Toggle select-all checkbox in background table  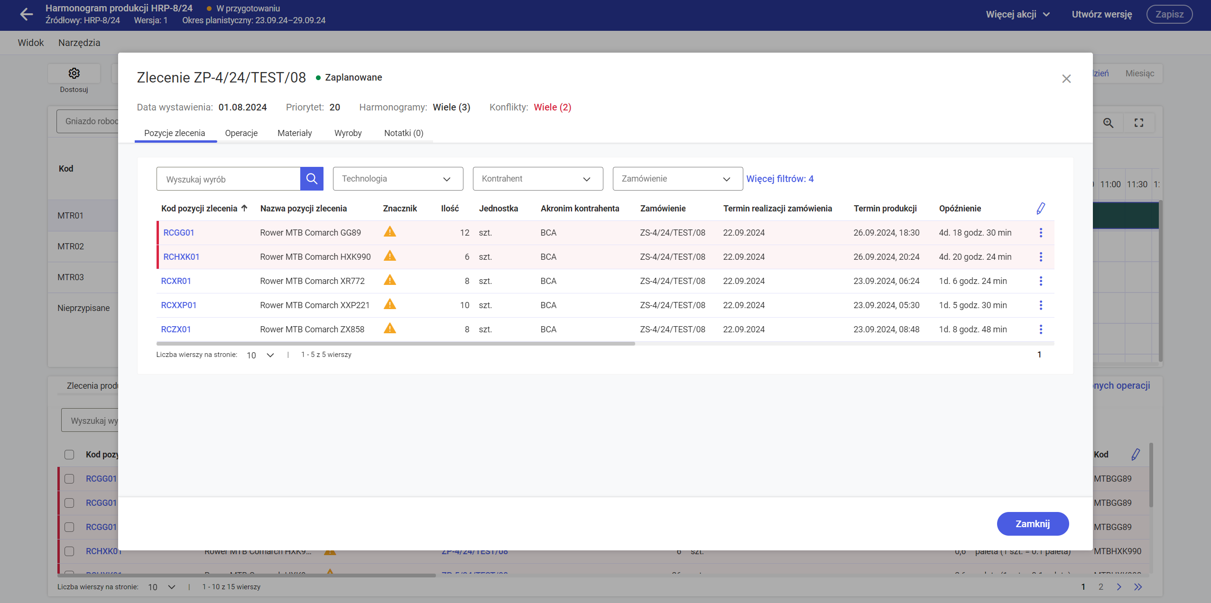(69, 455)
